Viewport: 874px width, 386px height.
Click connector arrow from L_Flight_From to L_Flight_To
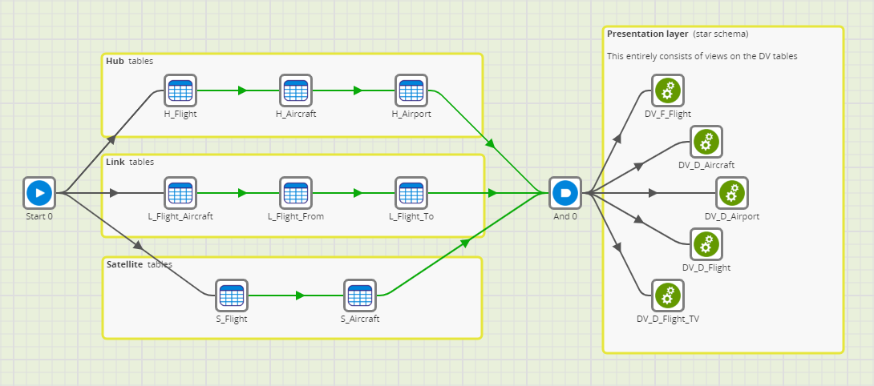[358, 193]
